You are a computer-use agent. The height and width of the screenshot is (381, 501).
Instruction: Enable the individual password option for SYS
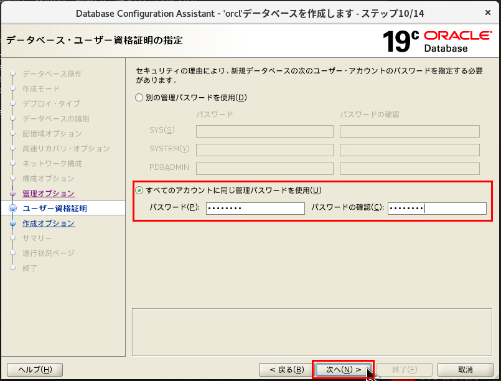point(139,96)
